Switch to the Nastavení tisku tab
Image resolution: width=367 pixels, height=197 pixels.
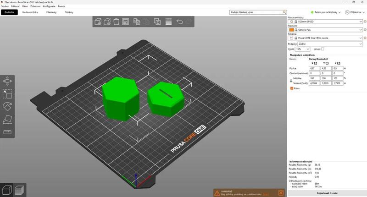coord(30,12)
